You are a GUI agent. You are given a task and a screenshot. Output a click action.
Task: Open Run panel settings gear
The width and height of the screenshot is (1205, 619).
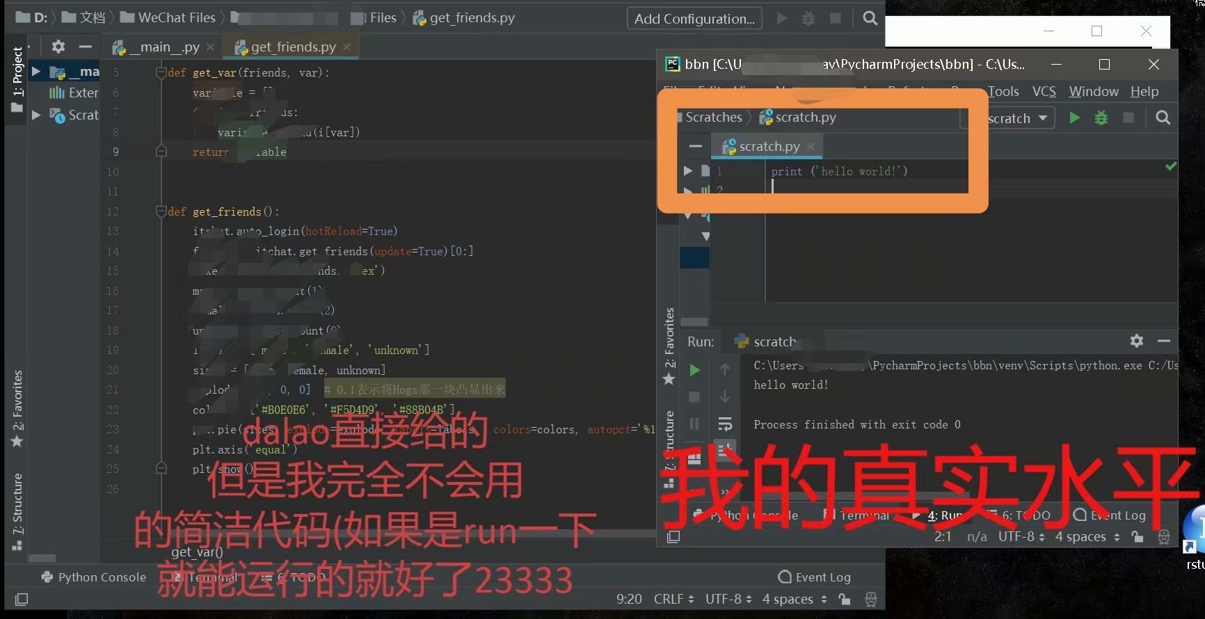[1136, 341]
